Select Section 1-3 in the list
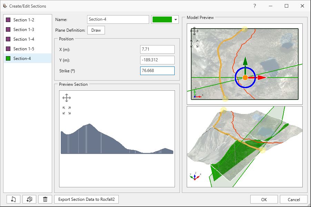The image size is (311, 207). pyautogui.click(x=28, y=30)
